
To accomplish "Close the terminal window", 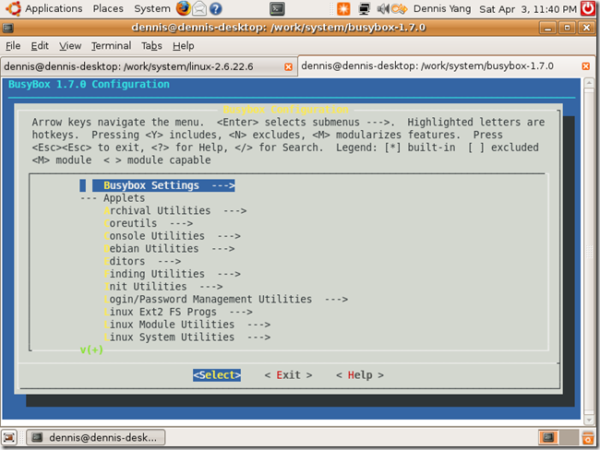I will [x=586, y=28].
